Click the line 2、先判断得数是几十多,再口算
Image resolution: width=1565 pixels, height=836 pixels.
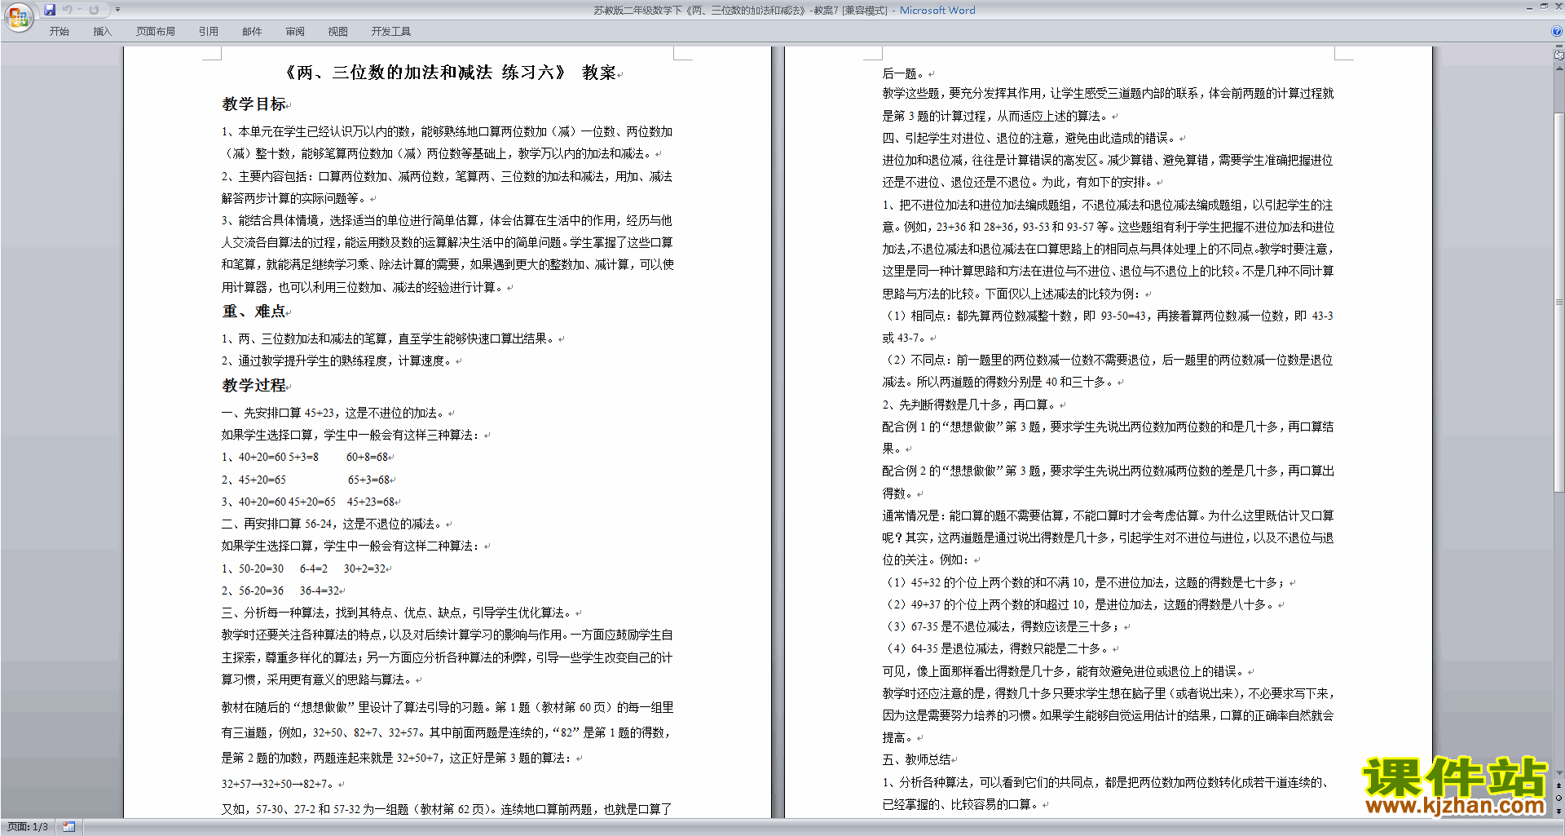point(972,405)
